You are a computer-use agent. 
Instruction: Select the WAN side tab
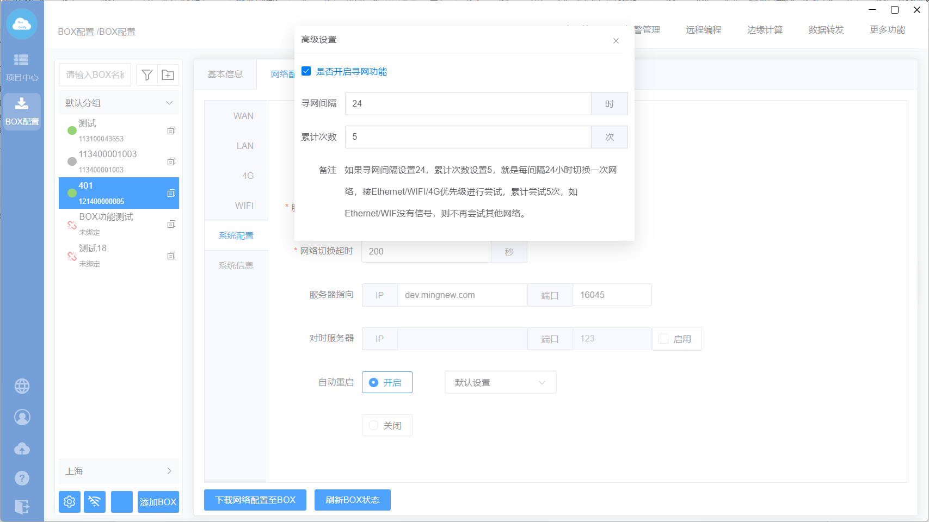click(243, 116)
